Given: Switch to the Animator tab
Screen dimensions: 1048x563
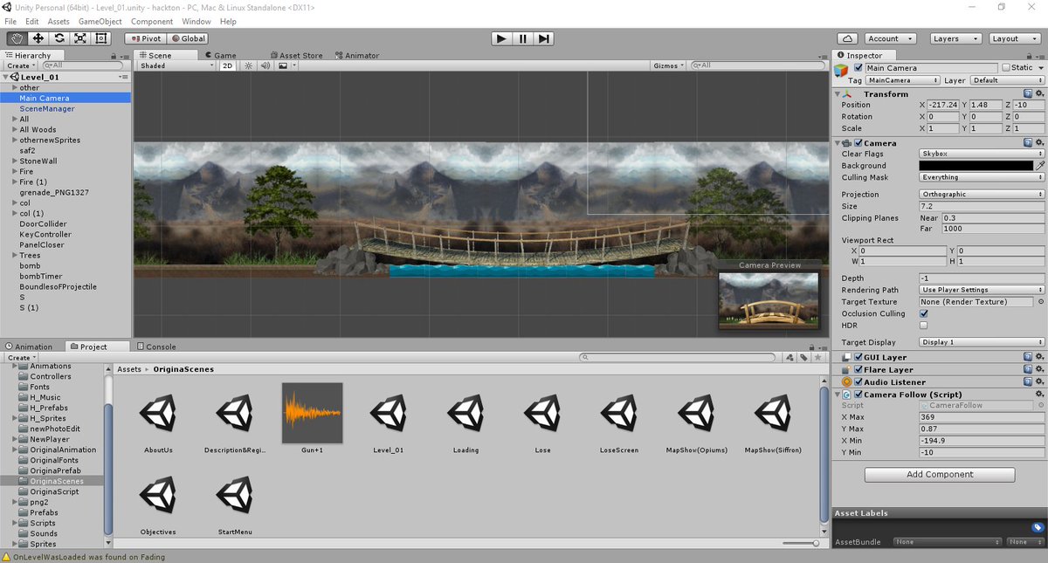Looking at the screenshot, I should click(x=356, y=55).
